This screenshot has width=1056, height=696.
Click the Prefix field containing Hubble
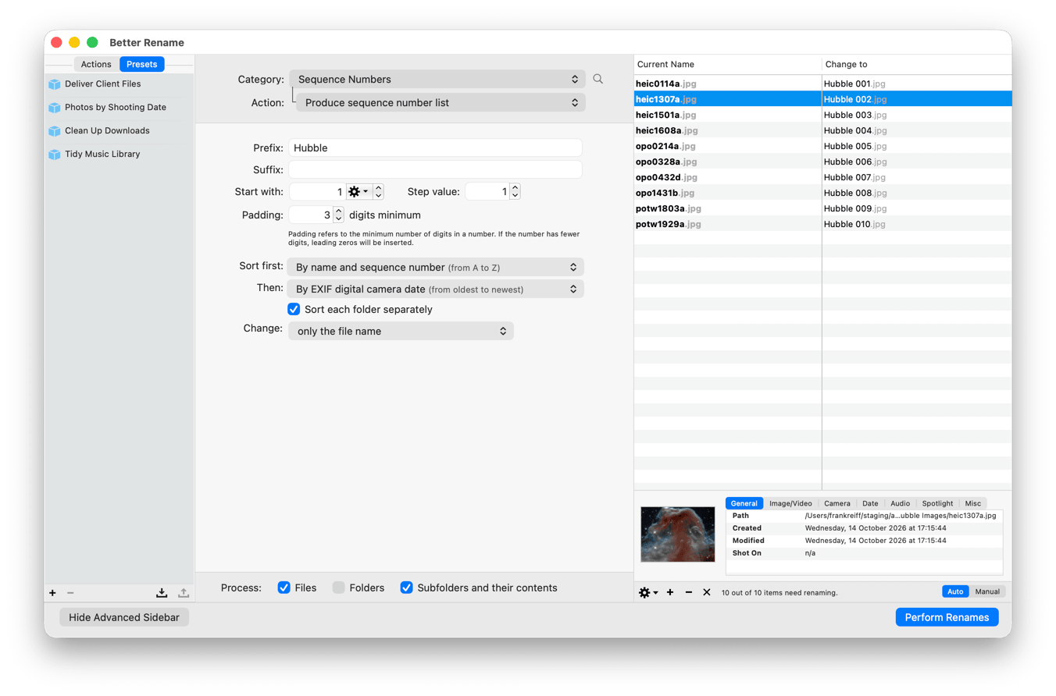[x=436, y=147]
